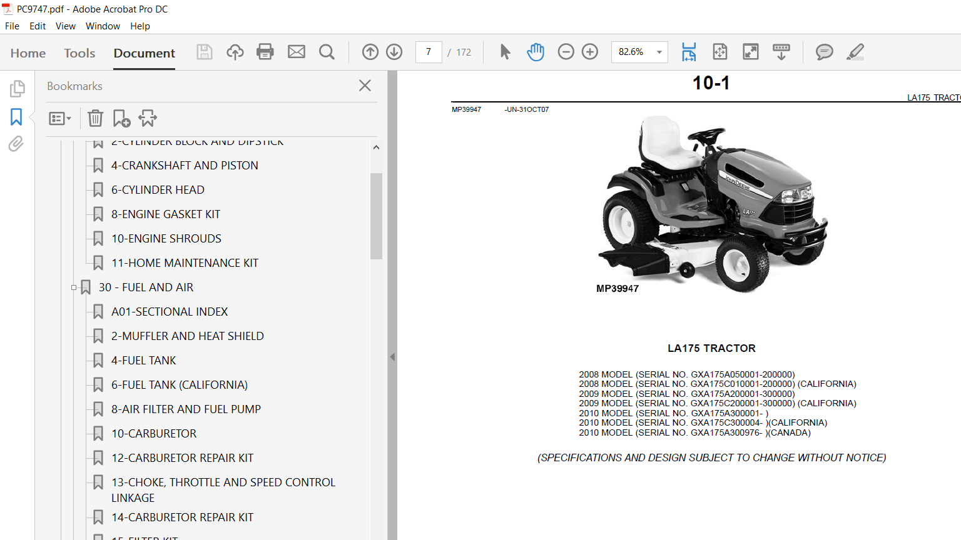Open 4-FUEL TANK bookmark
Screen dimensions: 961x540
click(x=144, y=361)
